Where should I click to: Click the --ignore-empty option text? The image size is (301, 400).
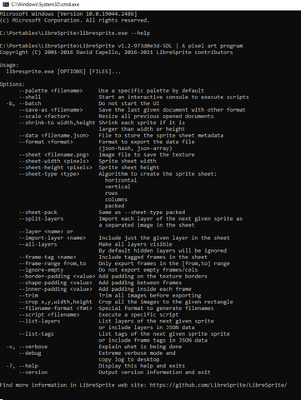(x=41, y=270)
